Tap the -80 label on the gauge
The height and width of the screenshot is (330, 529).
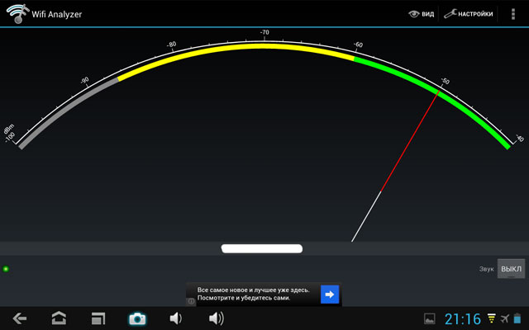pos(171,45)
